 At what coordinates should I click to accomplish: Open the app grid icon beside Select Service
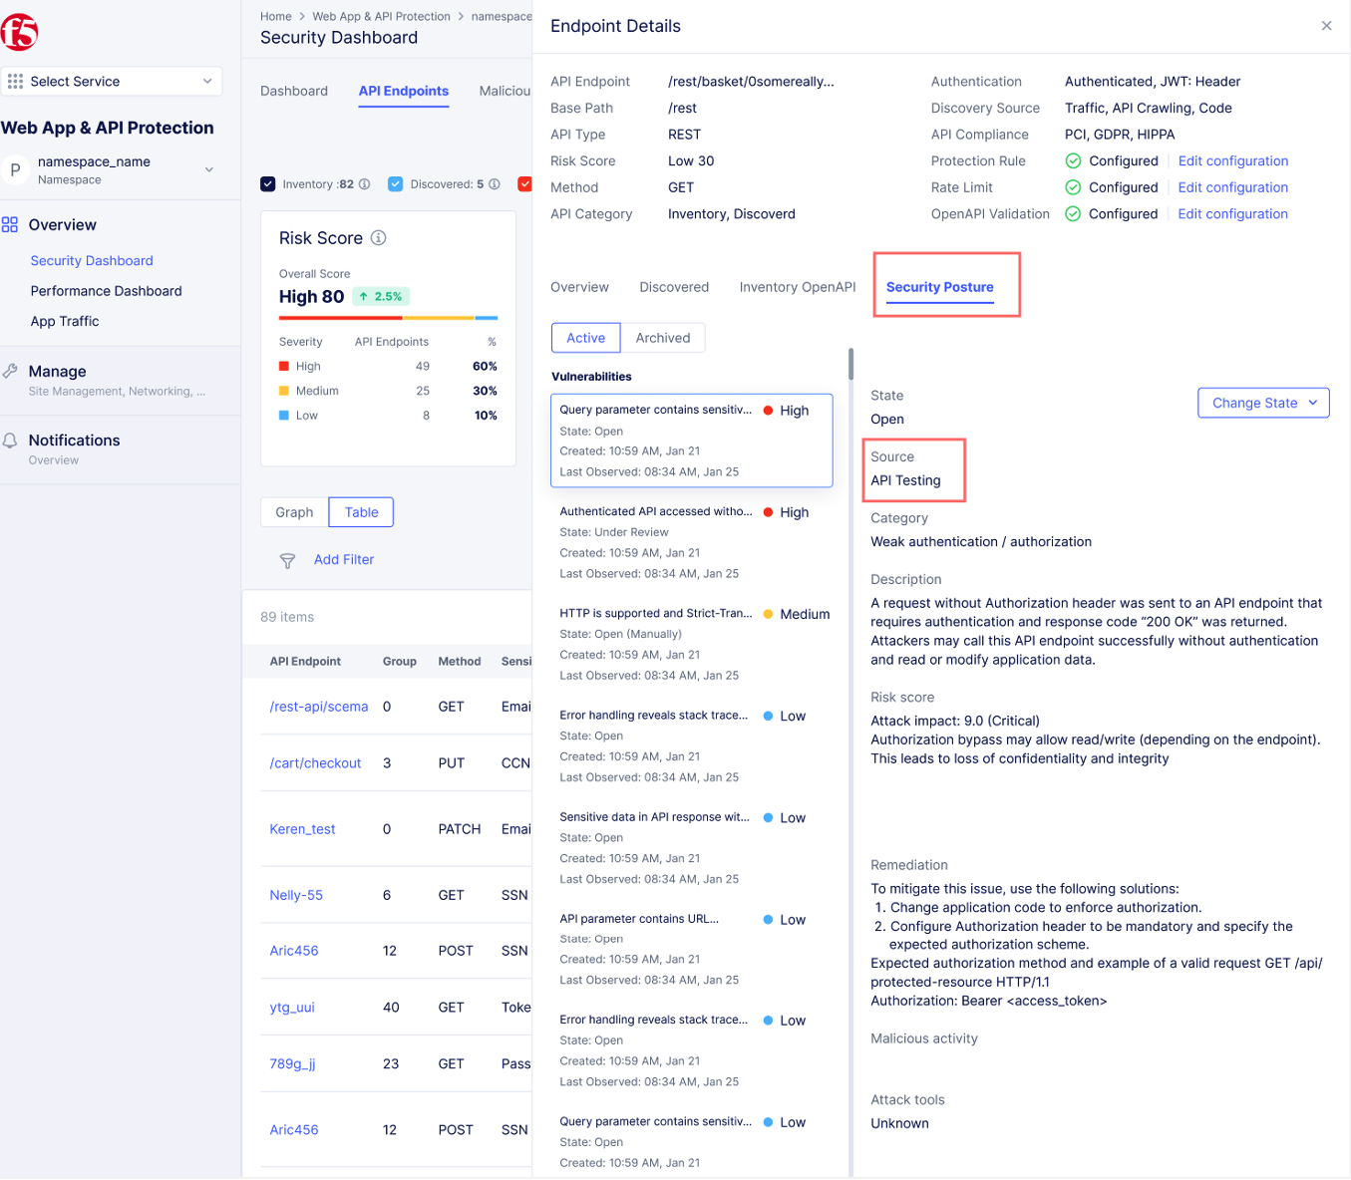[x=14, y=80]
